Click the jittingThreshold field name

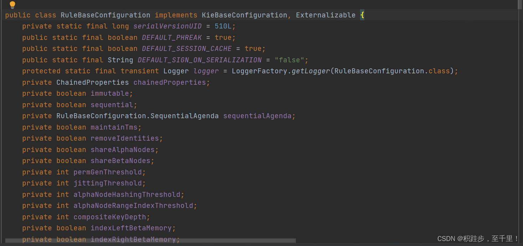tap(108, 183)
